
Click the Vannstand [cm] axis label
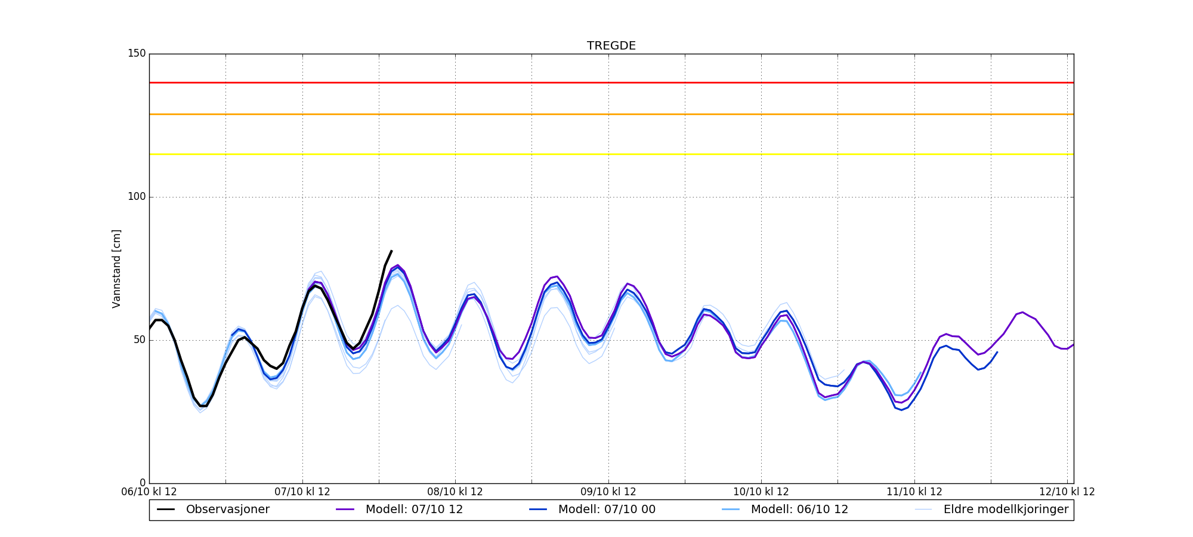coord(116,268)
